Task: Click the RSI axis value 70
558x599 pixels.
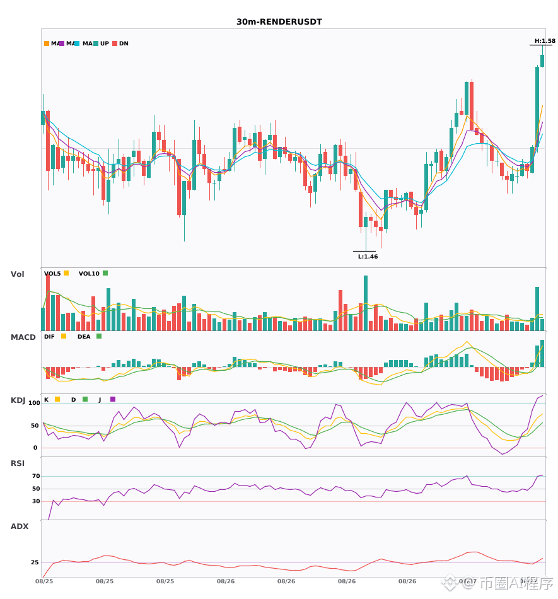Action: [x=36, y=476]
